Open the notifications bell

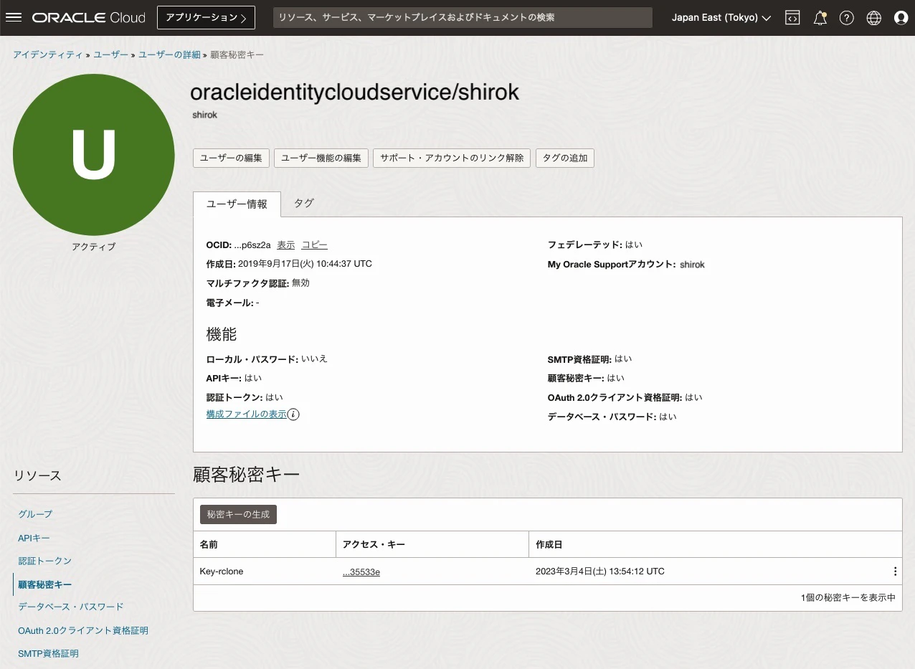point(820,17)
